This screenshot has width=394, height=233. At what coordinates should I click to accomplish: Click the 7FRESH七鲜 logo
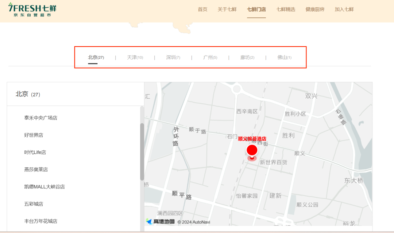point(32,10)
